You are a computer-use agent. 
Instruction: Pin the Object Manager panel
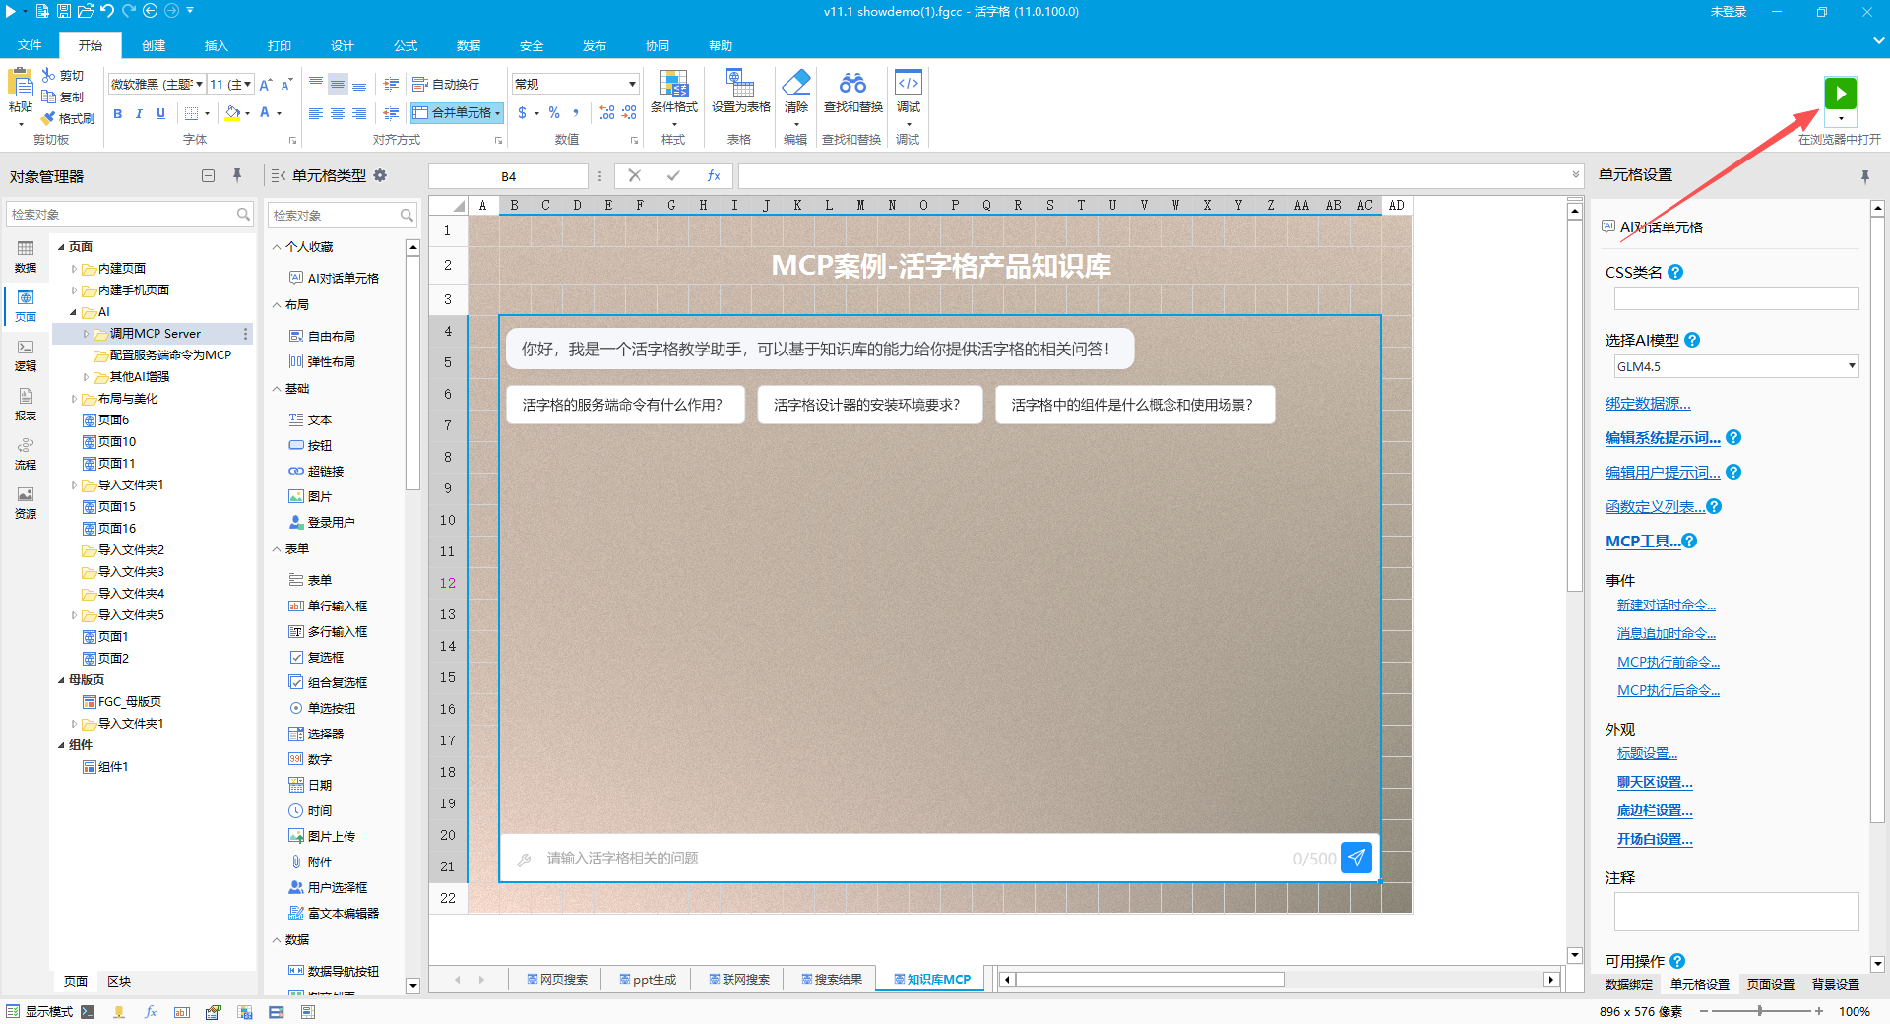[x=237, y=175]
